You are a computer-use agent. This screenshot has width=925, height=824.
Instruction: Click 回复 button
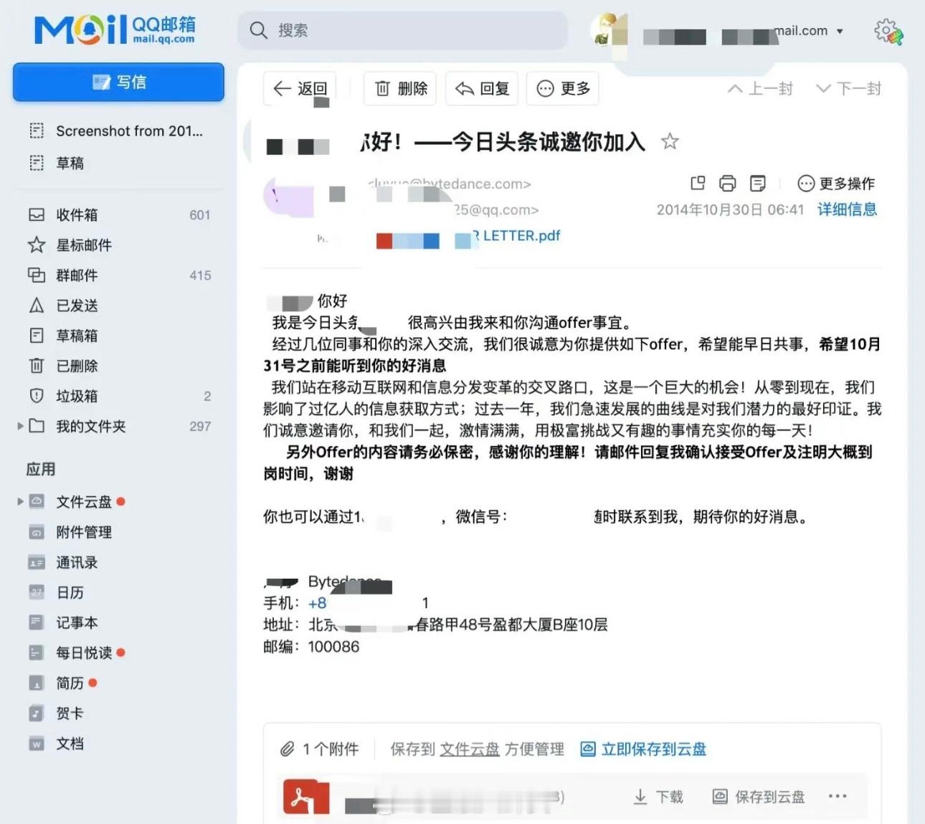point(482,89)
